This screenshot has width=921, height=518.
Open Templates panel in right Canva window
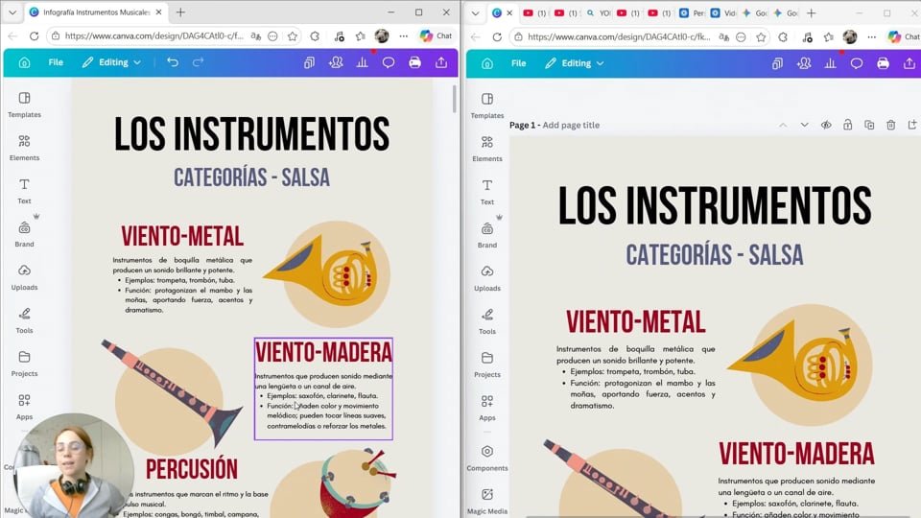[x=487, y=106]
